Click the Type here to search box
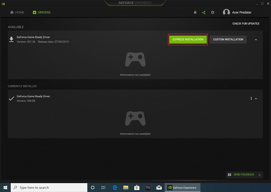The image size is (271, 192). point(49,187)
